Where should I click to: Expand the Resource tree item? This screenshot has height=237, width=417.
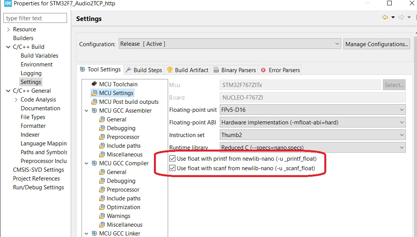point(8,29)
